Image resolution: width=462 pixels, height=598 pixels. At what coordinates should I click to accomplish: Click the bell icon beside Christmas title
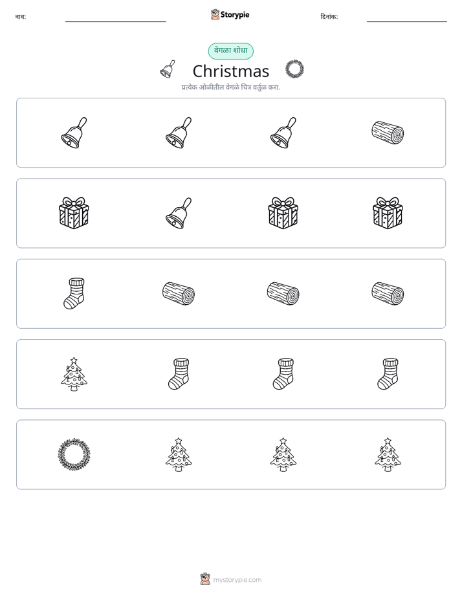(168, 69)
